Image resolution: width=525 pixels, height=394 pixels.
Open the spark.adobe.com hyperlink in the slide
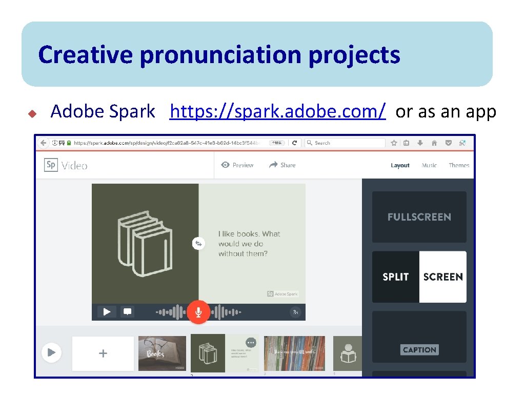click(277, 111)
